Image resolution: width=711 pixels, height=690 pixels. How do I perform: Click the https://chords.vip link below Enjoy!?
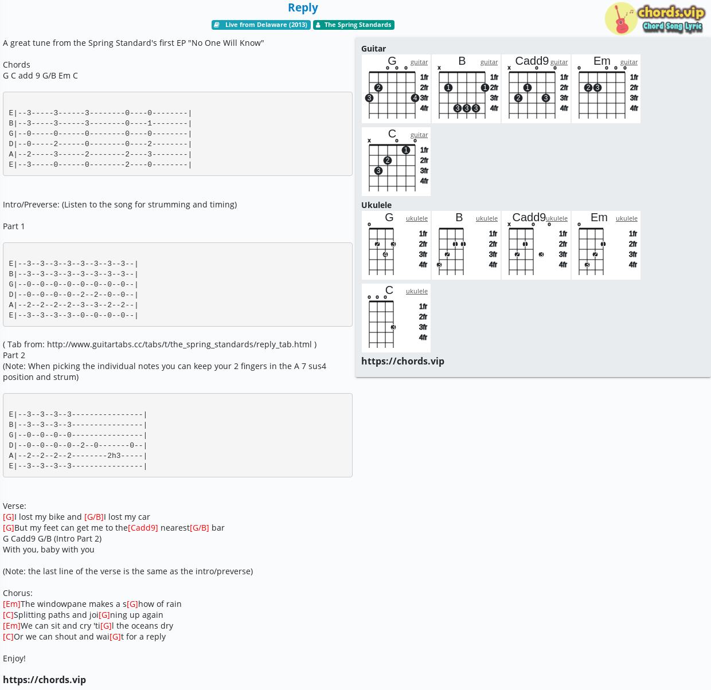(44, 680)
